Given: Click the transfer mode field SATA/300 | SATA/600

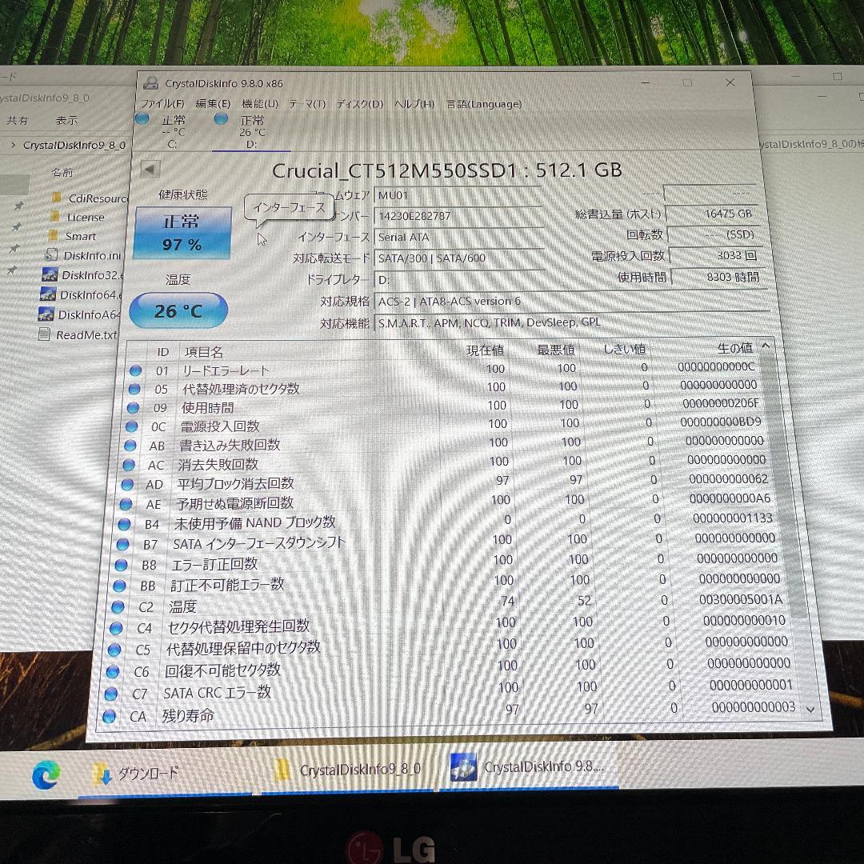Looking at the screenshot, I should (x=459, y=258).
